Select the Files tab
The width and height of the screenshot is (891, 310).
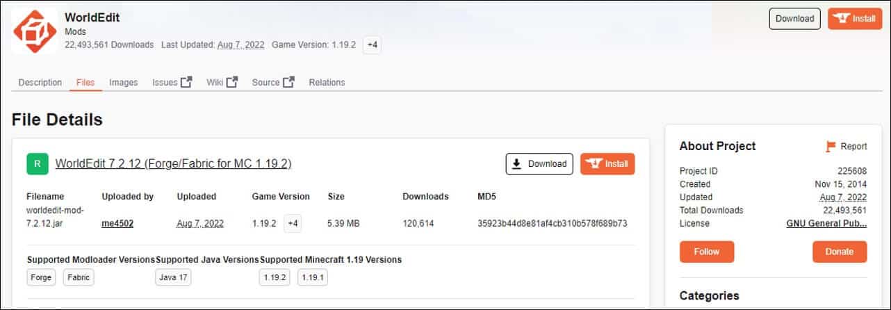click(85, 82)
